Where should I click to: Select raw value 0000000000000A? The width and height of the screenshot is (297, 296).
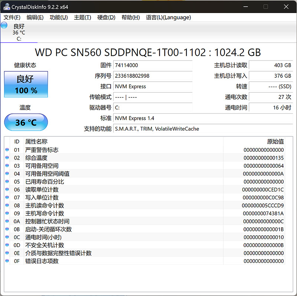click(263, 174)
